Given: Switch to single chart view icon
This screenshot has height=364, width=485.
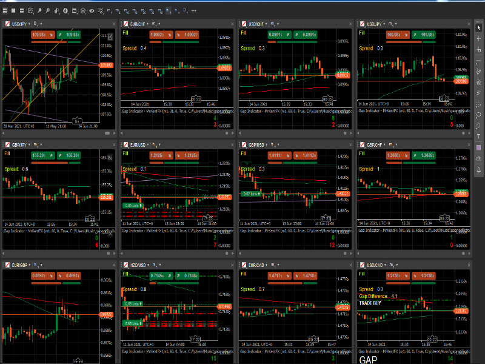Looking at the screenshot, I should click(x=12, y=10).
